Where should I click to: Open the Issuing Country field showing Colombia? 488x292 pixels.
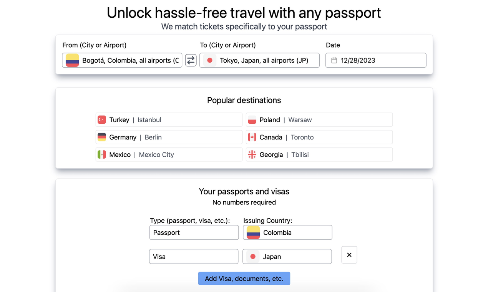pyautogui.click(x=287, y=232)
